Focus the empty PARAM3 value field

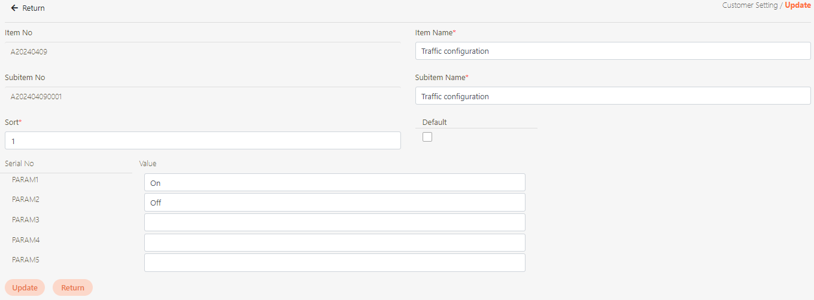(334, 222)
